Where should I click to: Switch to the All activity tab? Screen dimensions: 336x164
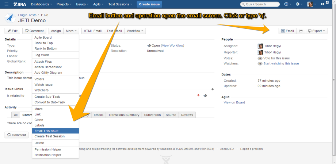point(16,115)
